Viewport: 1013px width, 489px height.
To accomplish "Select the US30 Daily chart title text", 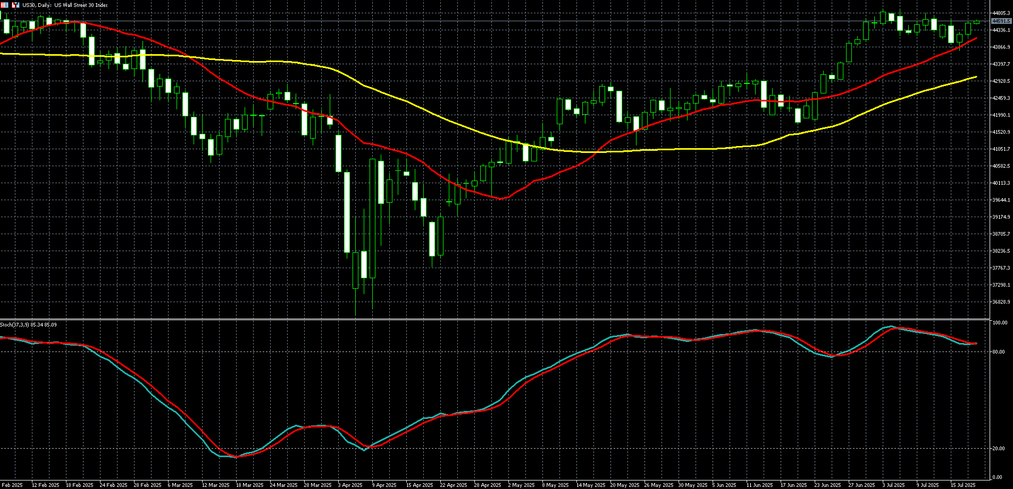I will point(65,5).
